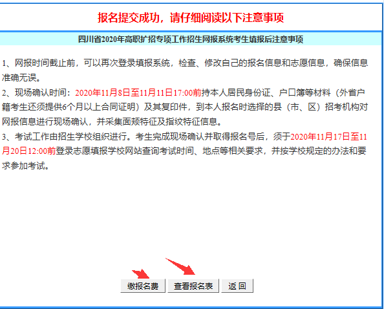Click red arrow pointing at 查看报名表
This screenshot has width=384, height=309.
click(180, 266)
